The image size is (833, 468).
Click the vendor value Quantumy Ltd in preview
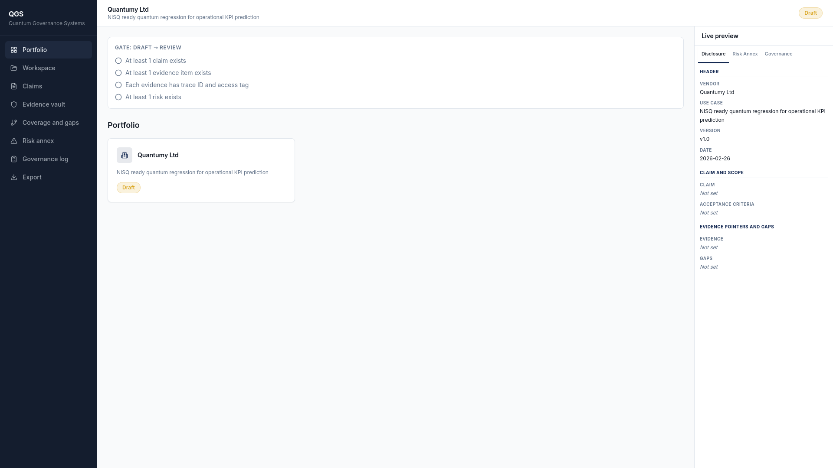coord(717,92)
